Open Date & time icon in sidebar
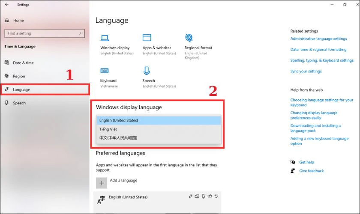The image size is (360, 214). (x=7, y=62)
